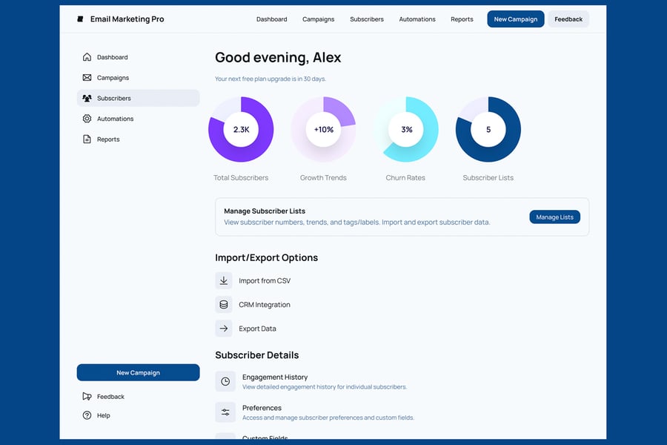
Task: Click the New Campaign button in sidebar
Action: pyautogui.click(x=138, y=372)
